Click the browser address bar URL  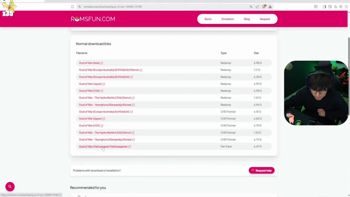point(113,7)
